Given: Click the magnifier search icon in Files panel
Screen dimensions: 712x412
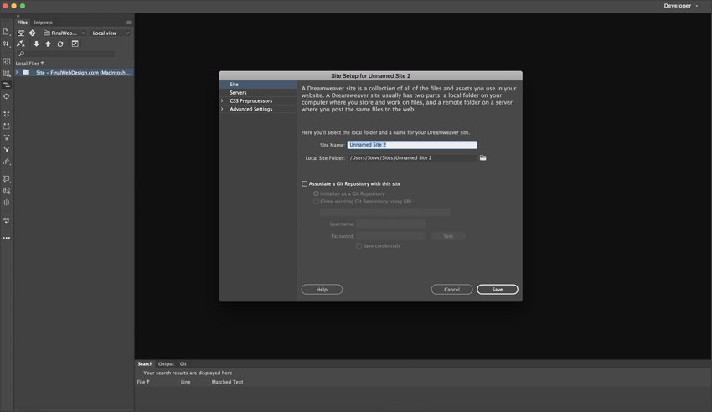Looking at the screenshot, I should pos(21,54).
